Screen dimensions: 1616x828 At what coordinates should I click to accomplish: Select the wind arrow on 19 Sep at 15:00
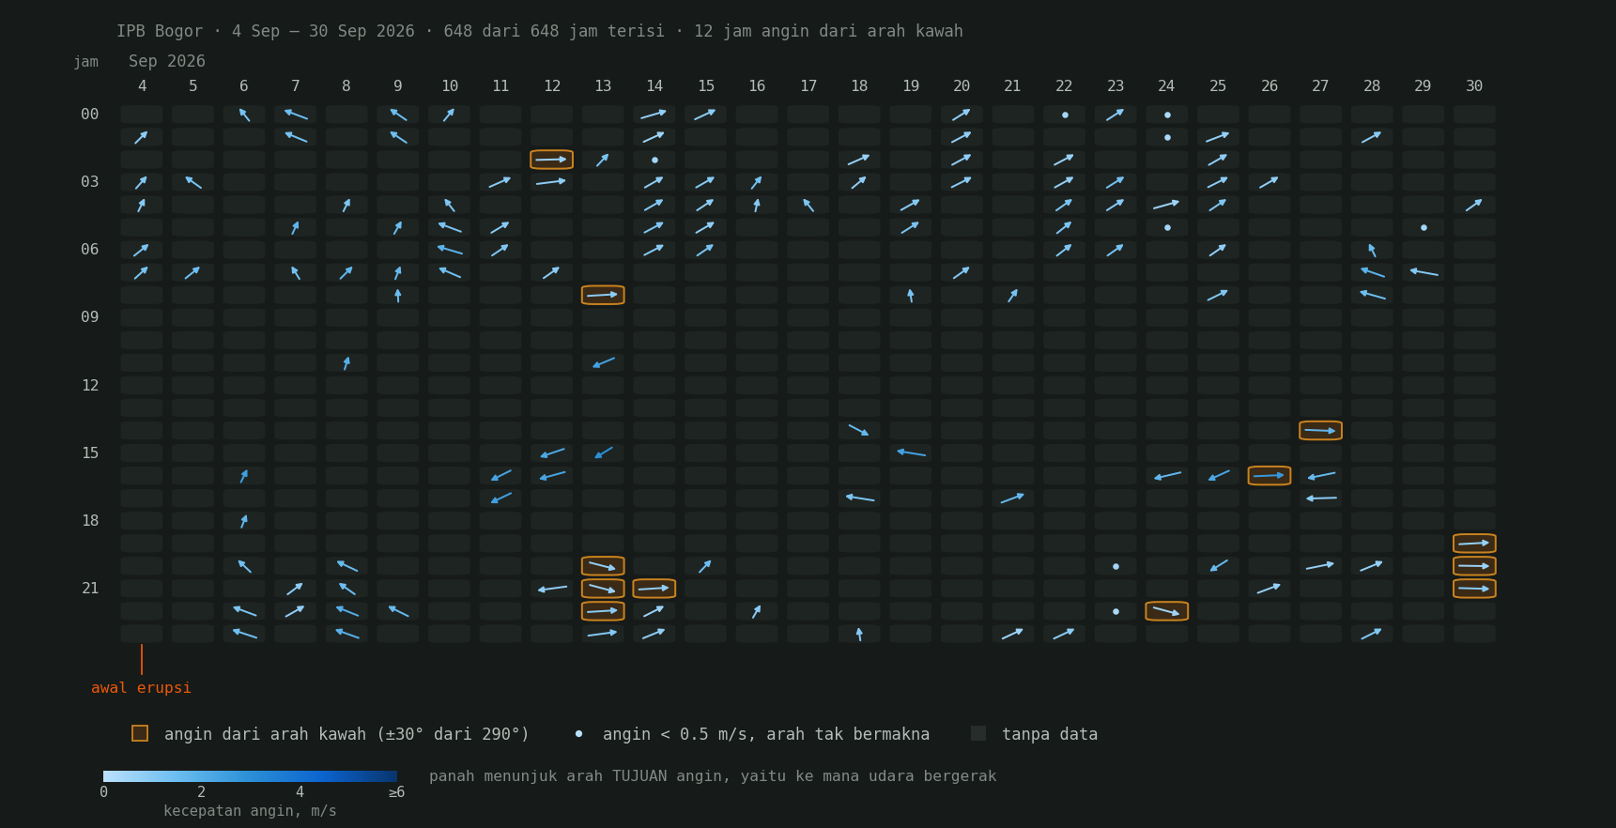pos(911,452)
